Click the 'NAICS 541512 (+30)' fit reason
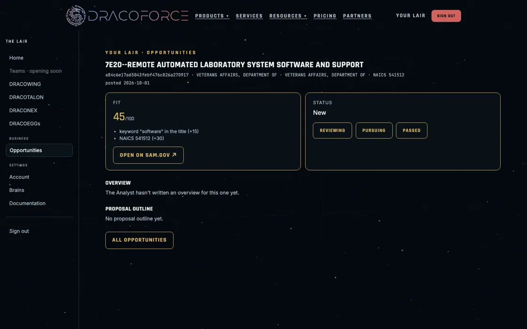Screen dimensions: 527x329 pyautogui.click(x=142, y=138)
